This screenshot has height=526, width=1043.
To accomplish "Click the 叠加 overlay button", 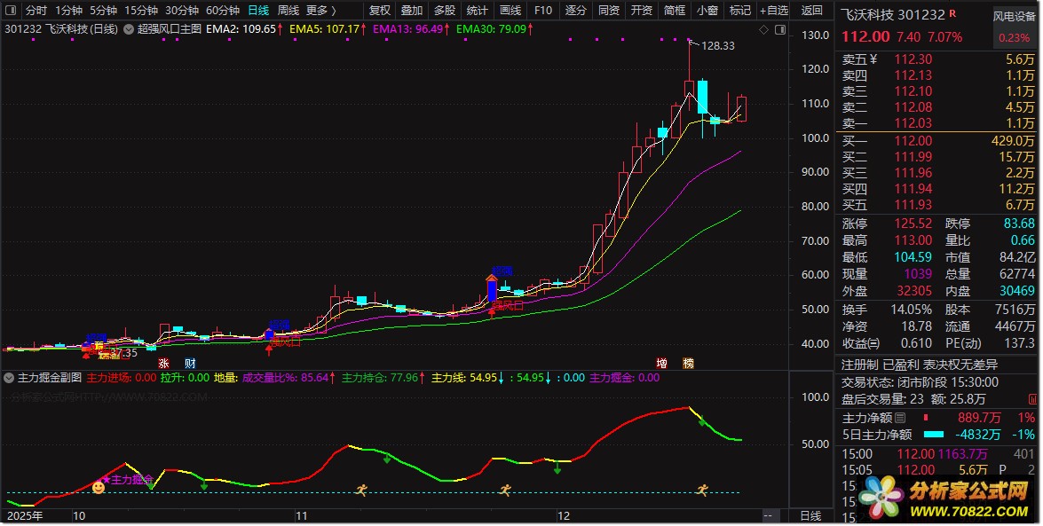I will (412, 10).
